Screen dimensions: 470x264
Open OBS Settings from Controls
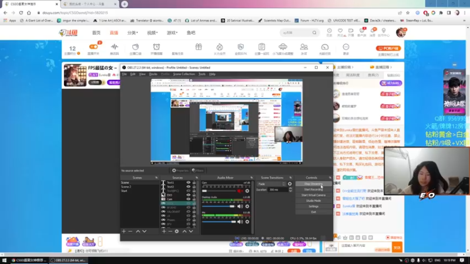(314, 207)
